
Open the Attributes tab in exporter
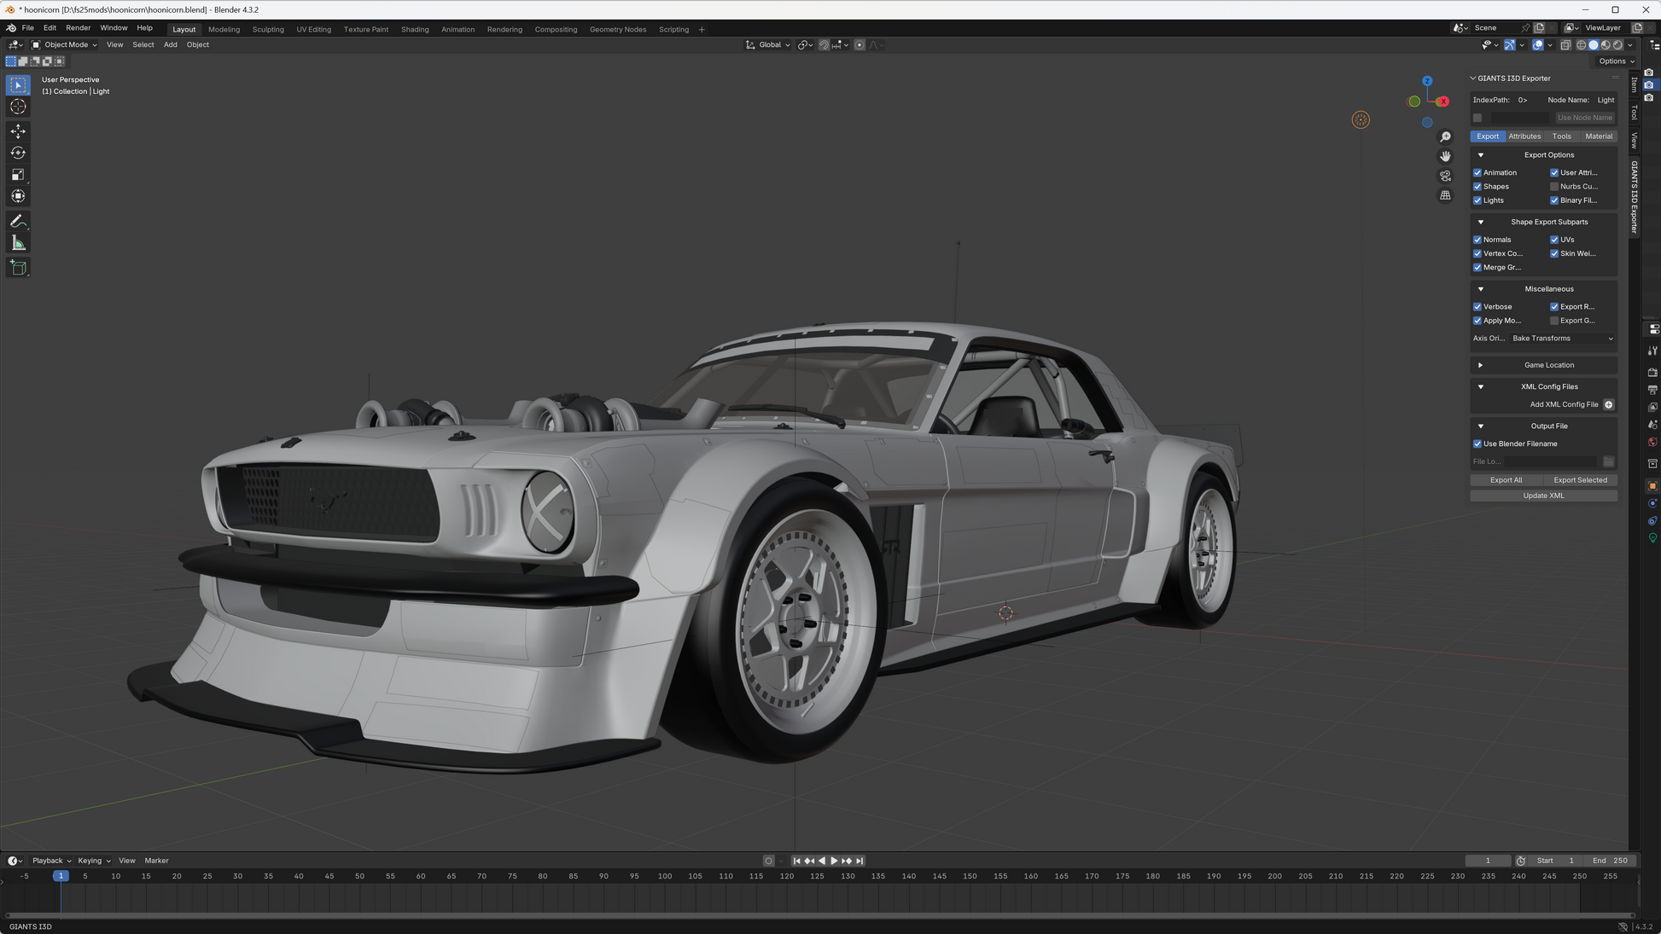1524,136
